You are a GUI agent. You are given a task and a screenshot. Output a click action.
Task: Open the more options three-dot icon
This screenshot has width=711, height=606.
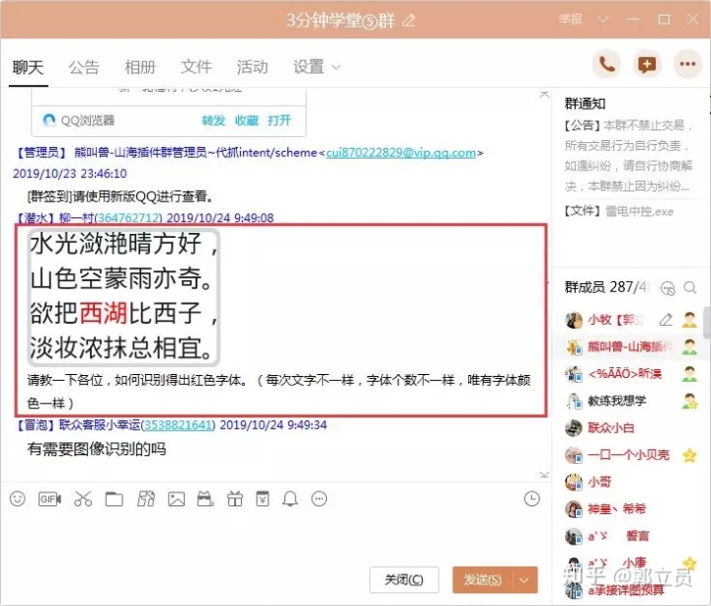pyautogui.click(x=687, y=64)
